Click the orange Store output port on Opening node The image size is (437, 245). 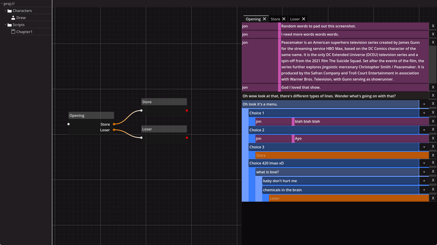[x=114, y=124]
